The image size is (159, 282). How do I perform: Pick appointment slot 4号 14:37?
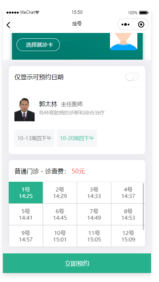(128, 193)
